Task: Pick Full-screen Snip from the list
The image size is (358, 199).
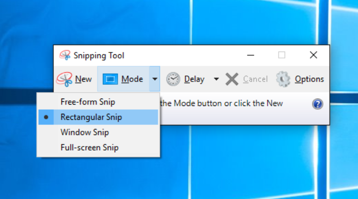Action: coord(89,148)
